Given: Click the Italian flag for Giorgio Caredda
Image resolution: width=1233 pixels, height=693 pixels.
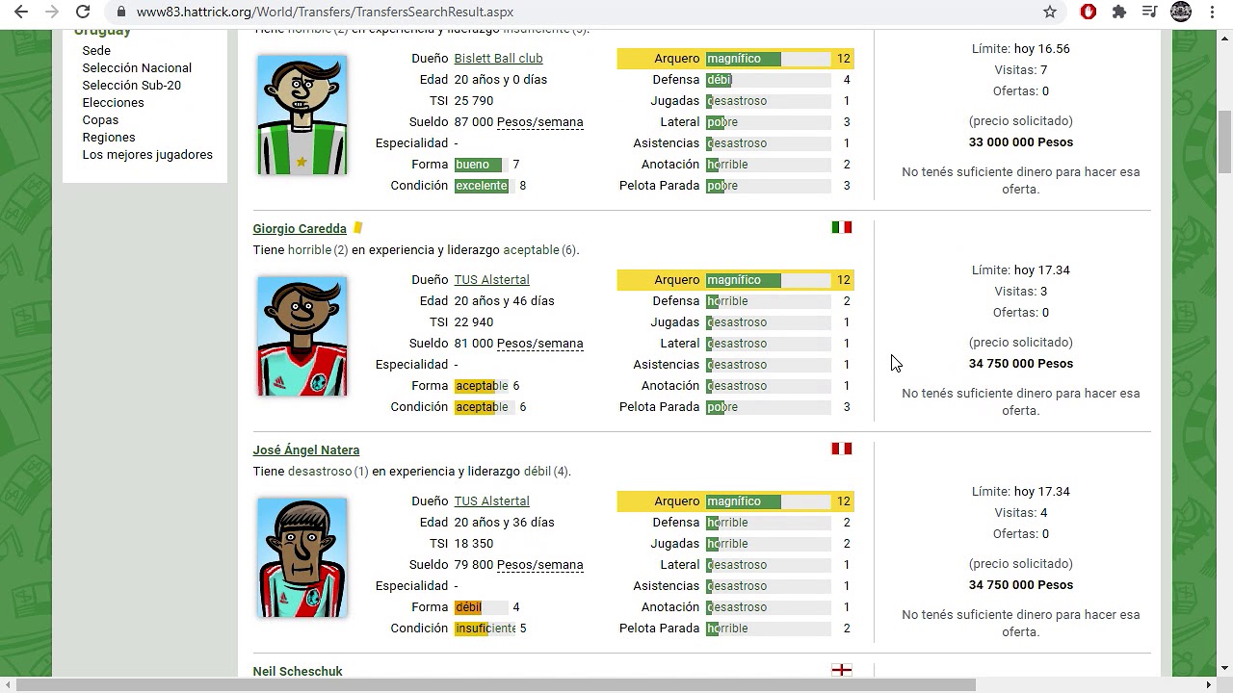Looking at the screenshot, I should point(842,227).
